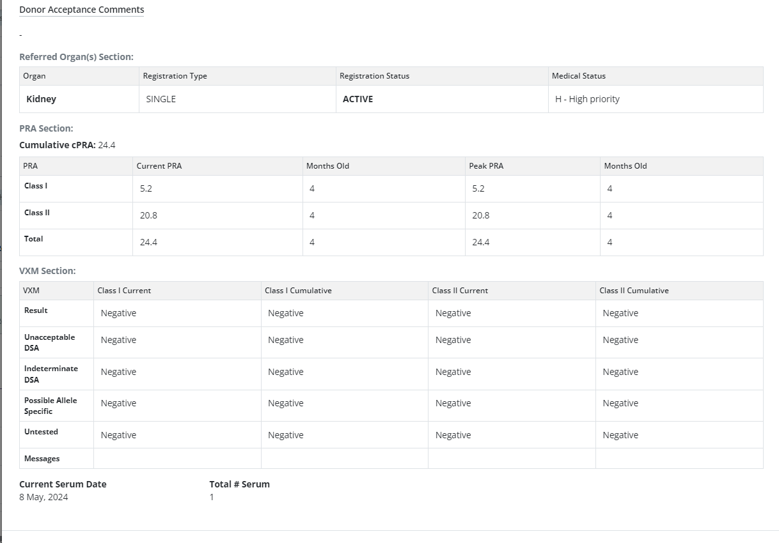Click the Peak PRA column header
The height and width of the screenshot is (543, 779).
point(486,166)
